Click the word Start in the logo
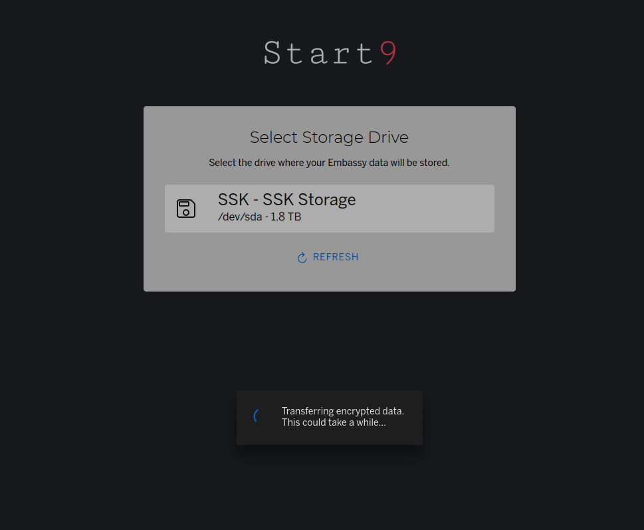The width and height of the screenshot is (644, 530). (318, 53)
